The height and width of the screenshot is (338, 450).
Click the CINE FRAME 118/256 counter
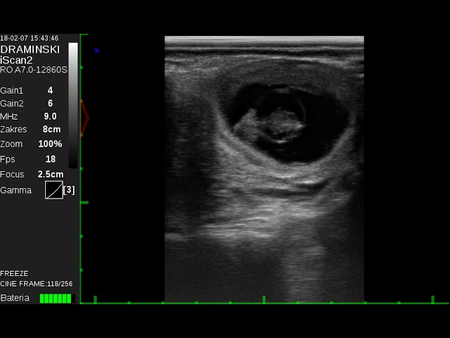(x=36, y=284)
